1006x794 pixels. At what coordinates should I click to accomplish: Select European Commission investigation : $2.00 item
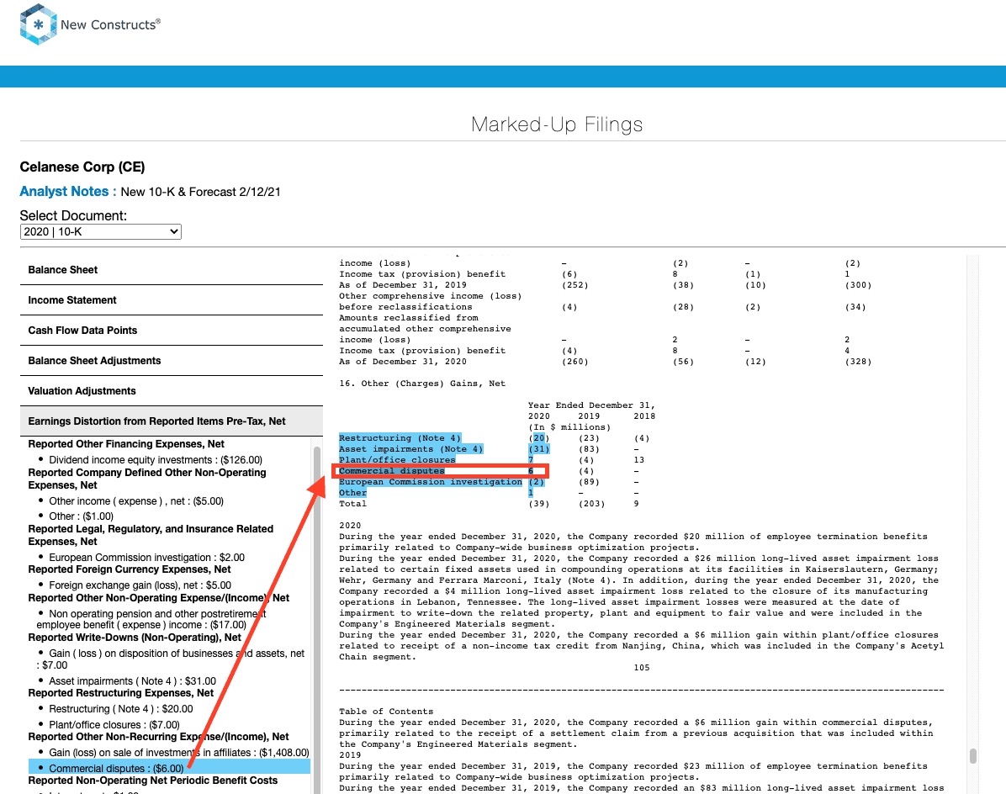(x=146, y=558)
